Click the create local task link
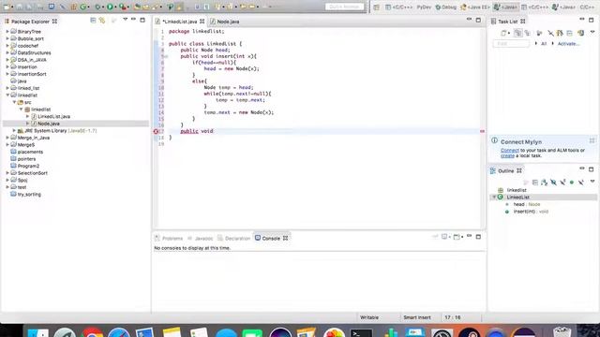 click(507, 156)
